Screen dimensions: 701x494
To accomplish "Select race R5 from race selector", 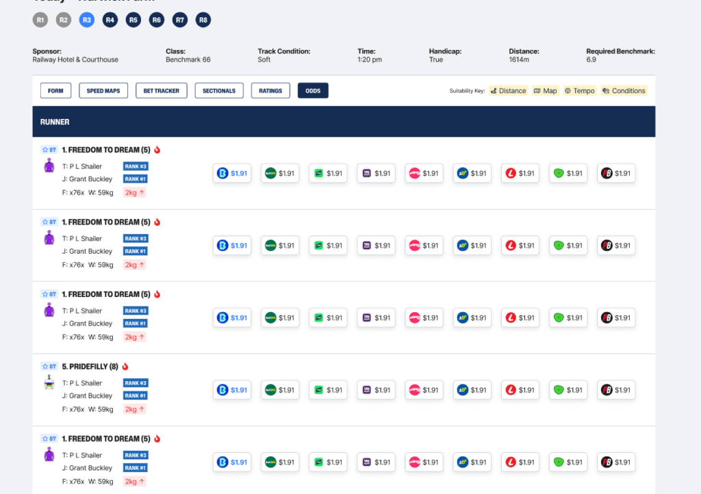I will pos(133,21).
